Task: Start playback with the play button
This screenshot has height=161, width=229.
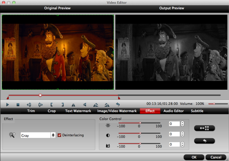Action: [8, 105]
